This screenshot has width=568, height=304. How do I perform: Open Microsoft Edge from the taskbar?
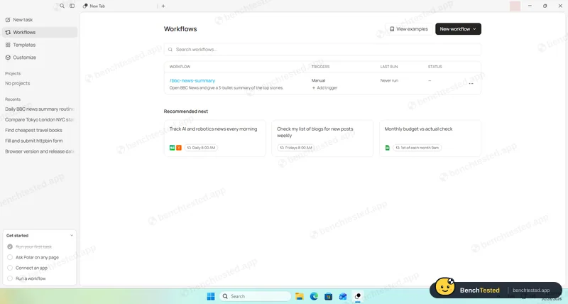click(314, 296)
